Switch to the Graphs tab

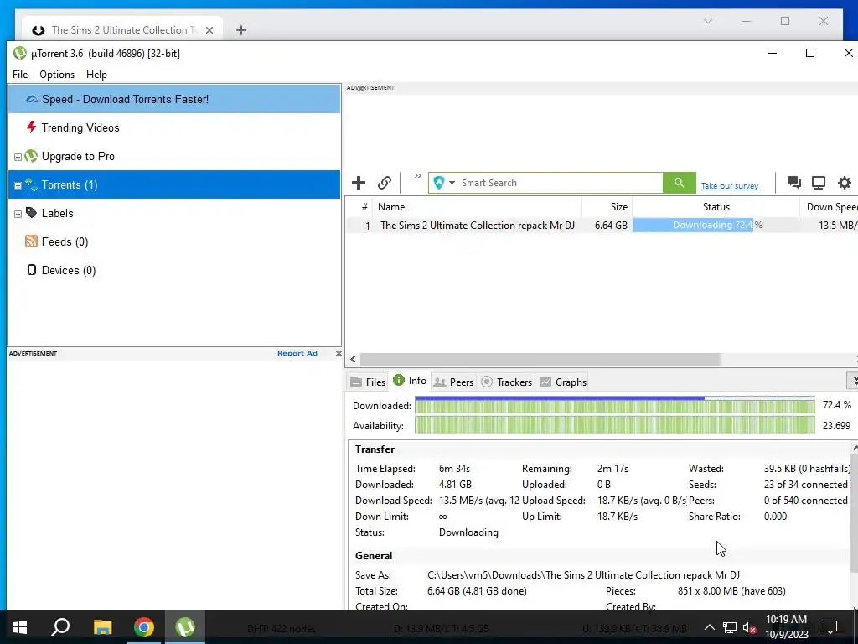point(563,382)
